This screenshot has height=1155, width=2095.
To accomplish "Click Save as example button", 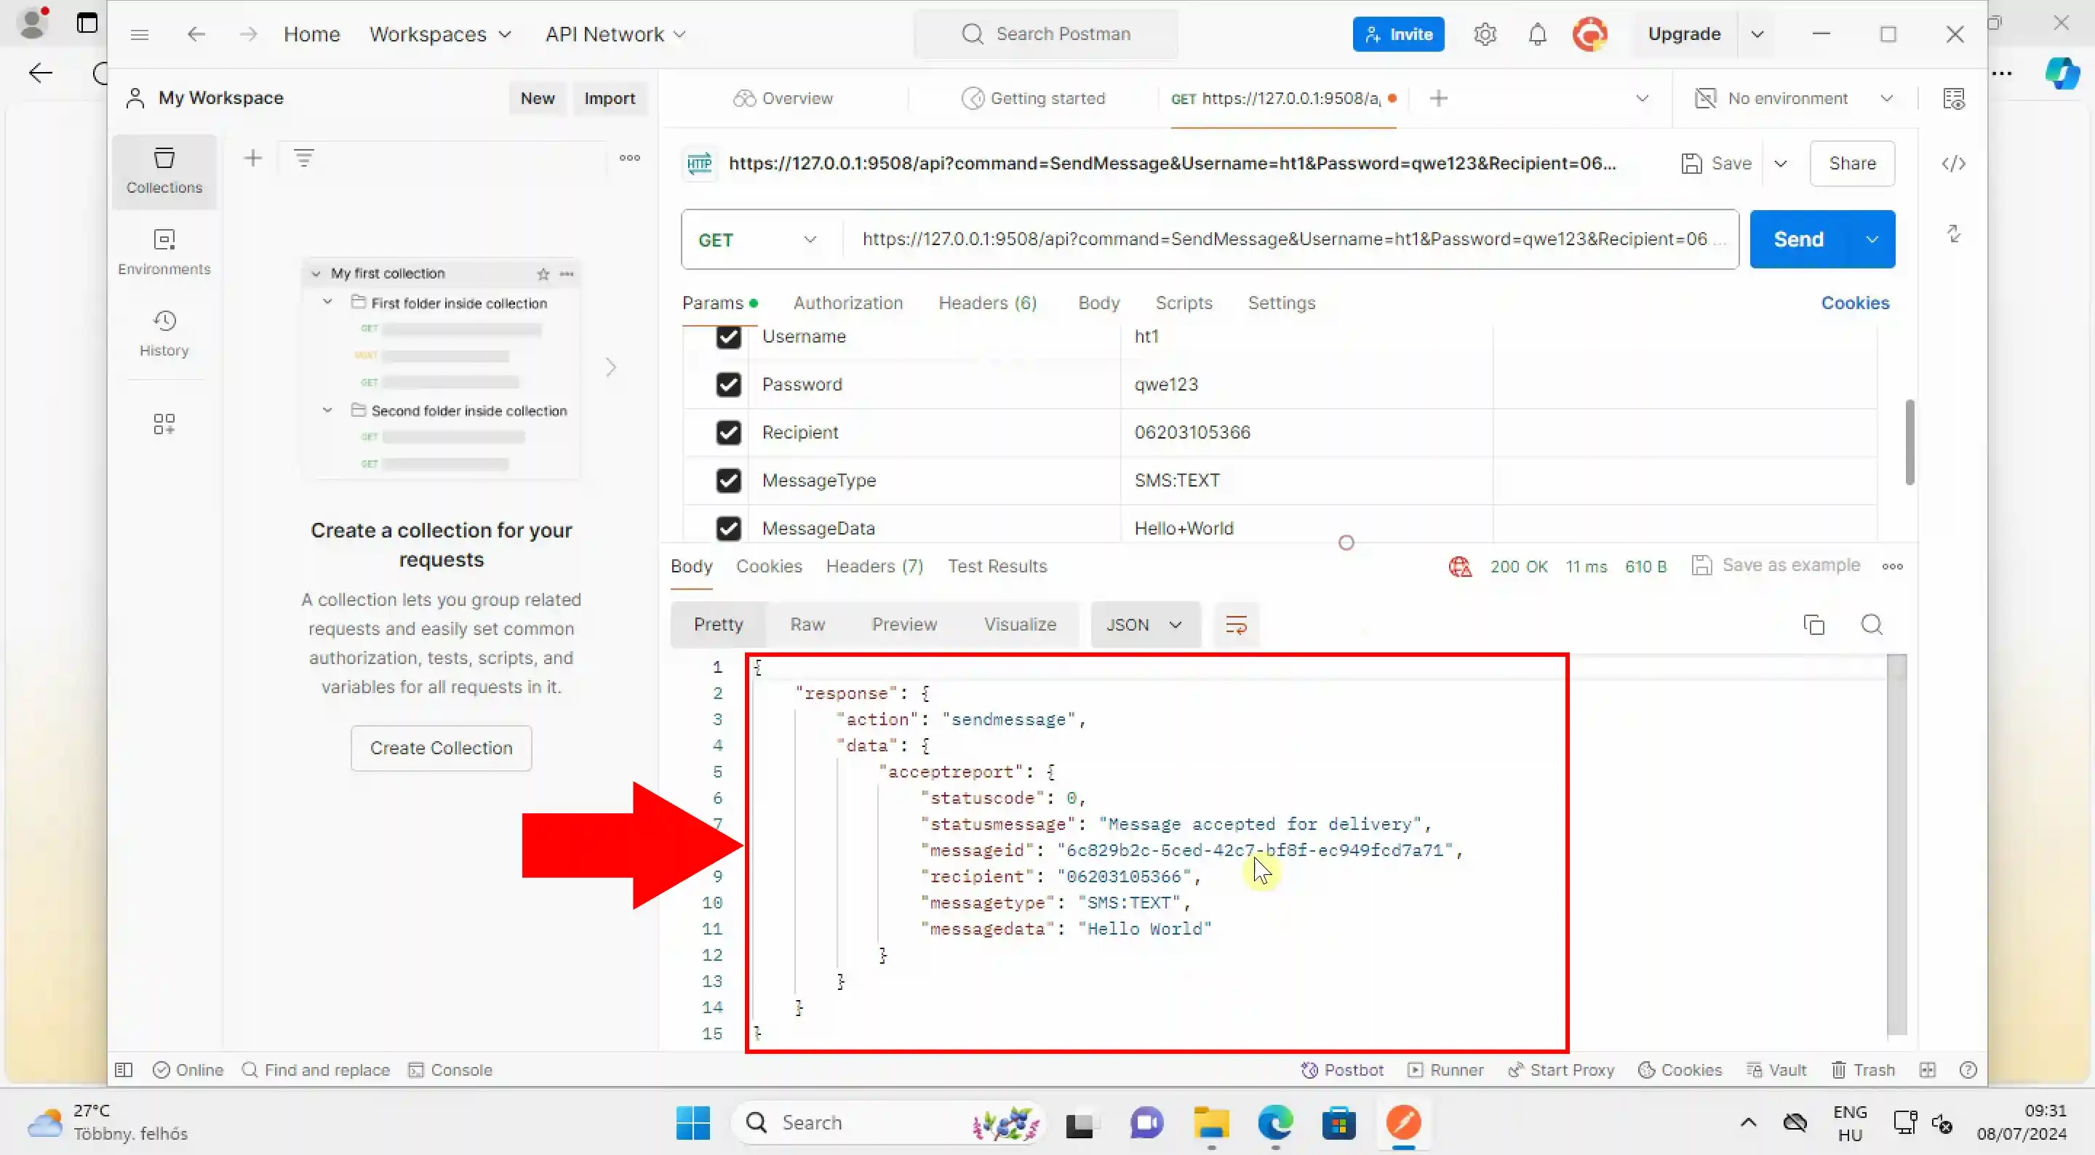I will click(x=1778, y=564).
